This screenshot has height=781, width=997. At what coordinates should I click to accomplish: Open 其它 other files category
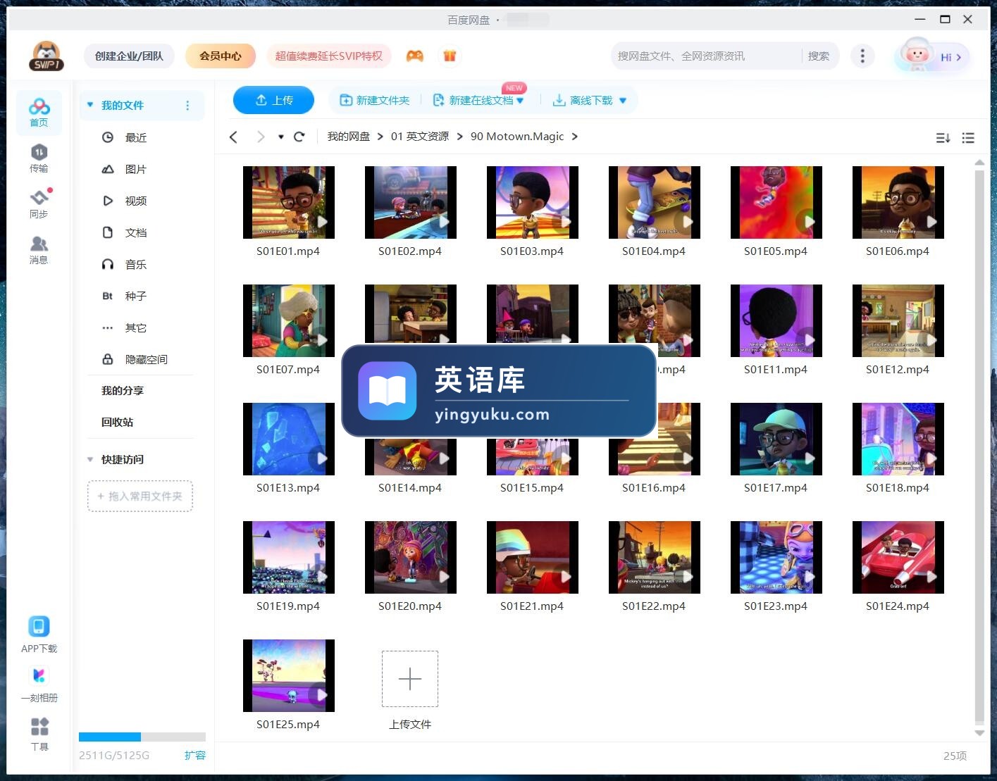tap(136, 327)
